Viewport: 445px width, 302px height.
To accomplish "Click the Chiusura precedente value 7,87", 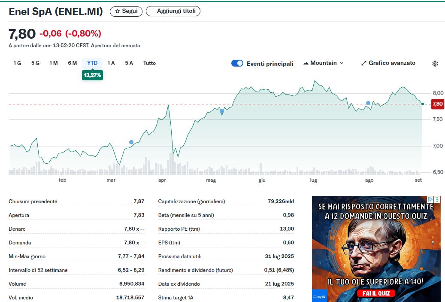I will click(139, 201).
